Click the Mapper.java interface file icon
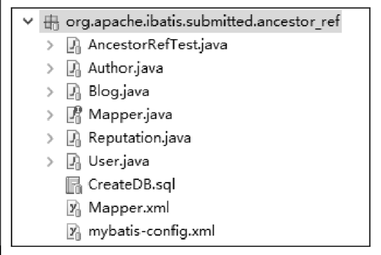381x255 pixels. pos(74,115)
